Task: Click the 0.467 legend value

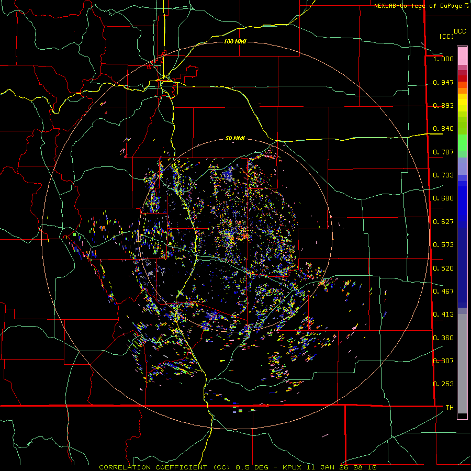Action: click(x=443, y=291)
